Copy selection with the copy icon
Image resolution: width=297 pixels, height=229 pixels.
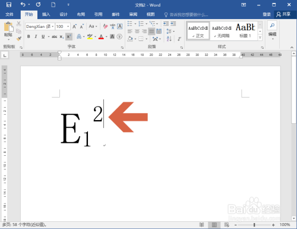point(18,31)
